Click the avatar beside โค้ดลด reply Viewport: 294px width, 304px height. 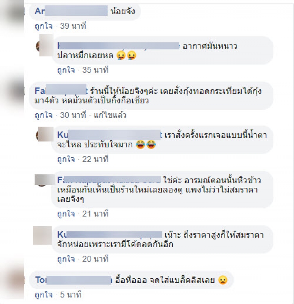coord(42,235)
